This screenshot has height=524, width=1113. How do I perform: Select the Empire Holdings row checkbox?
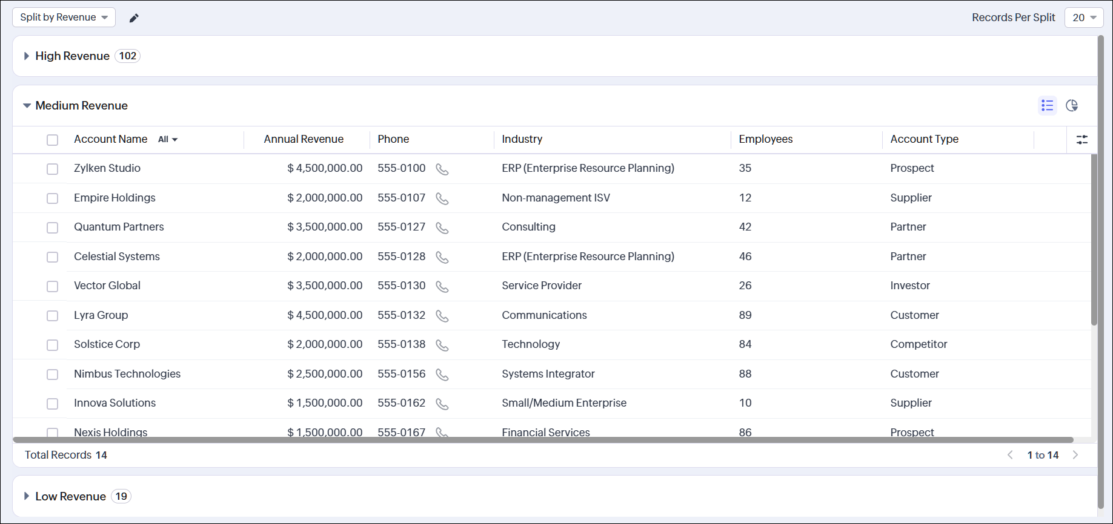click(x=53, y=198)
